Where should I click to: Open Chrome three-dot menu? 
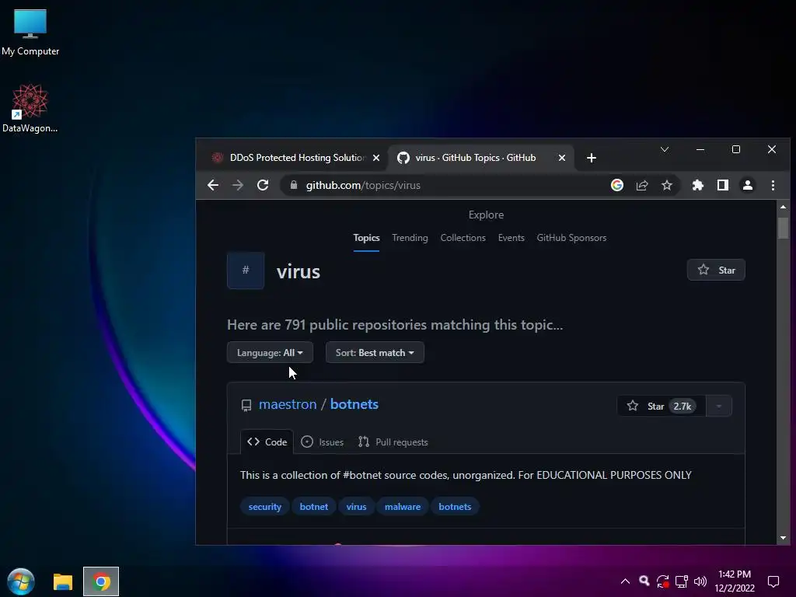tap(773, 185)
